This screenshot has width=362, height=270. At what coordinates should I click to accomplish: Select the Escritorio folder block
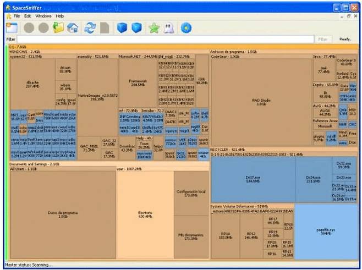coord(145,216)
